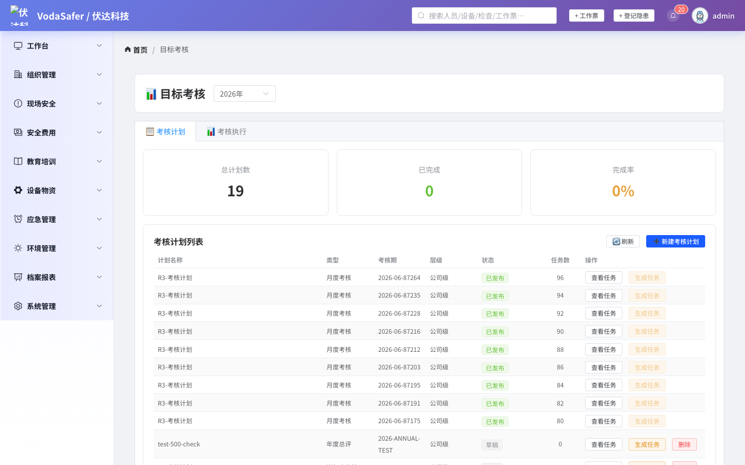745x465 pixels.
Task: Click the plus icon in 新建考核计划
Action: [657, 241]
